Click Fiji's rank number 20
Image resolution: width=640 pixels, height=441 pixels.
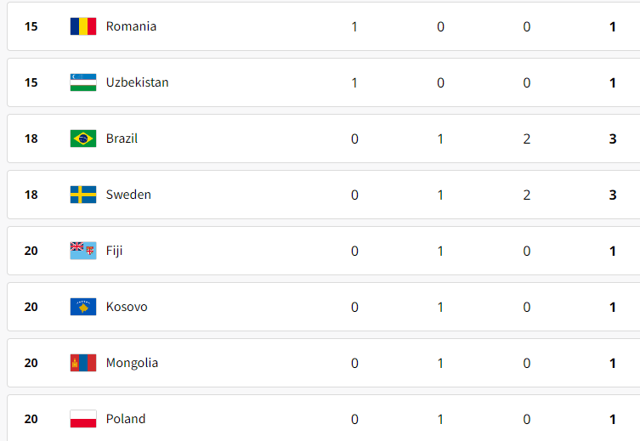coord(31,251)
